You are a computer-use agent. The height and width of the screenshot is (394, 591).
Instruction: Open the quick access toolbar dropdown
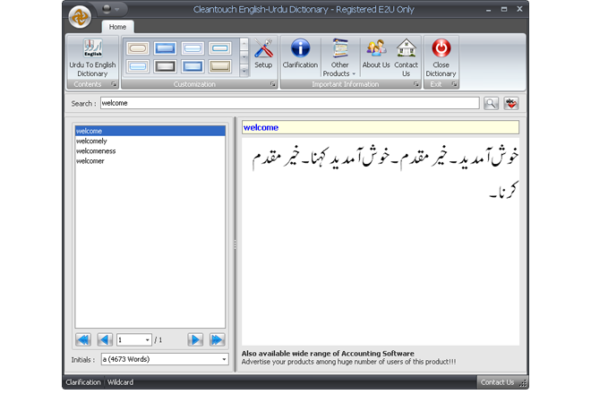pos(117,9)
